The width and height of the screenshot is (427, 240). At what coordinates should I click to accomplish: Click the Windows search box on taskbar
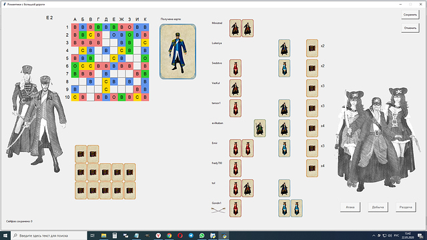click(49, 235)
